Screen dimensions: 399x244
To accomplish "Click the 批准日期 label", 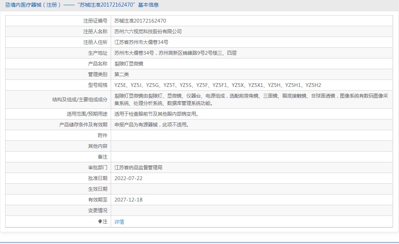I will [98, 178].
